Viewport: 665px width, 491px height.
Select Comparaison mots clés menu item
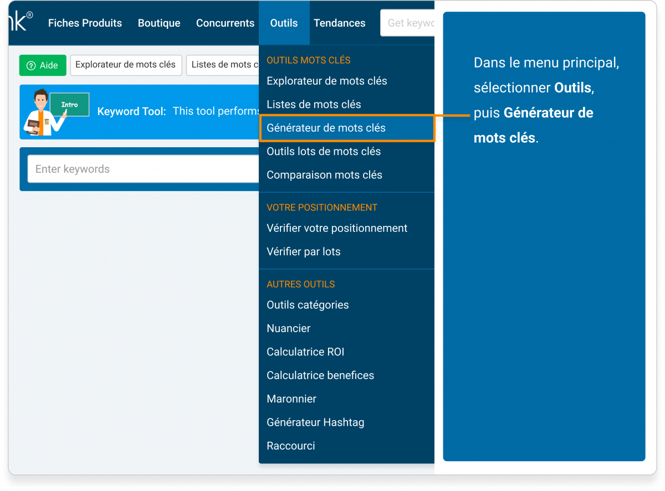click(x=324, y=175)
